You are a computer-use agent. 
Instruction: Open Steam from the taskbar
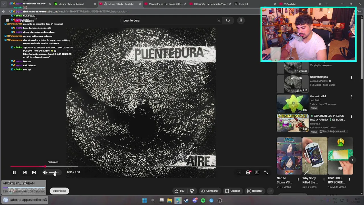tap(186, 200)
